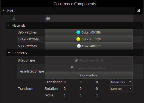The height and width of the screenshot is (103, 144).
Task: Collapse the Geometry section
Action: pyautogui.click(x=9, y=53)
